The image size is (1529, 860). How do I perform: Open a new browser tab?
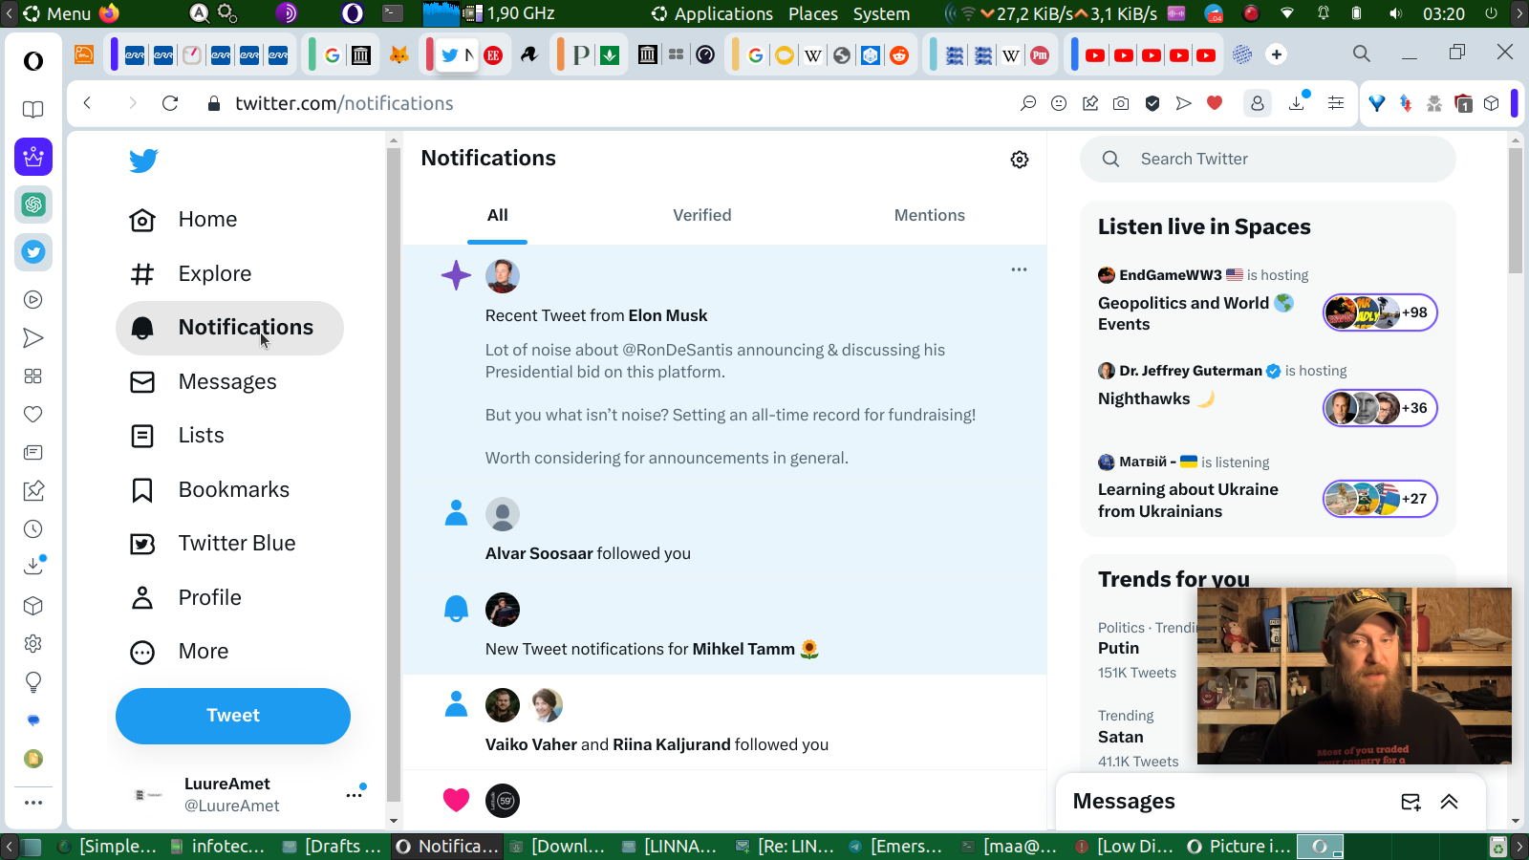1277,54
